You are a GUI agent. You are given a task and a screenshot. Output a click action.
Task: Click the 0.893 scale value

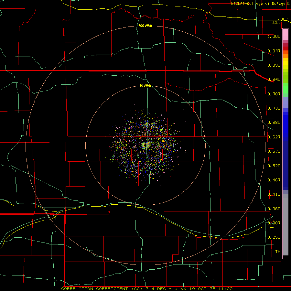[274, 65]
